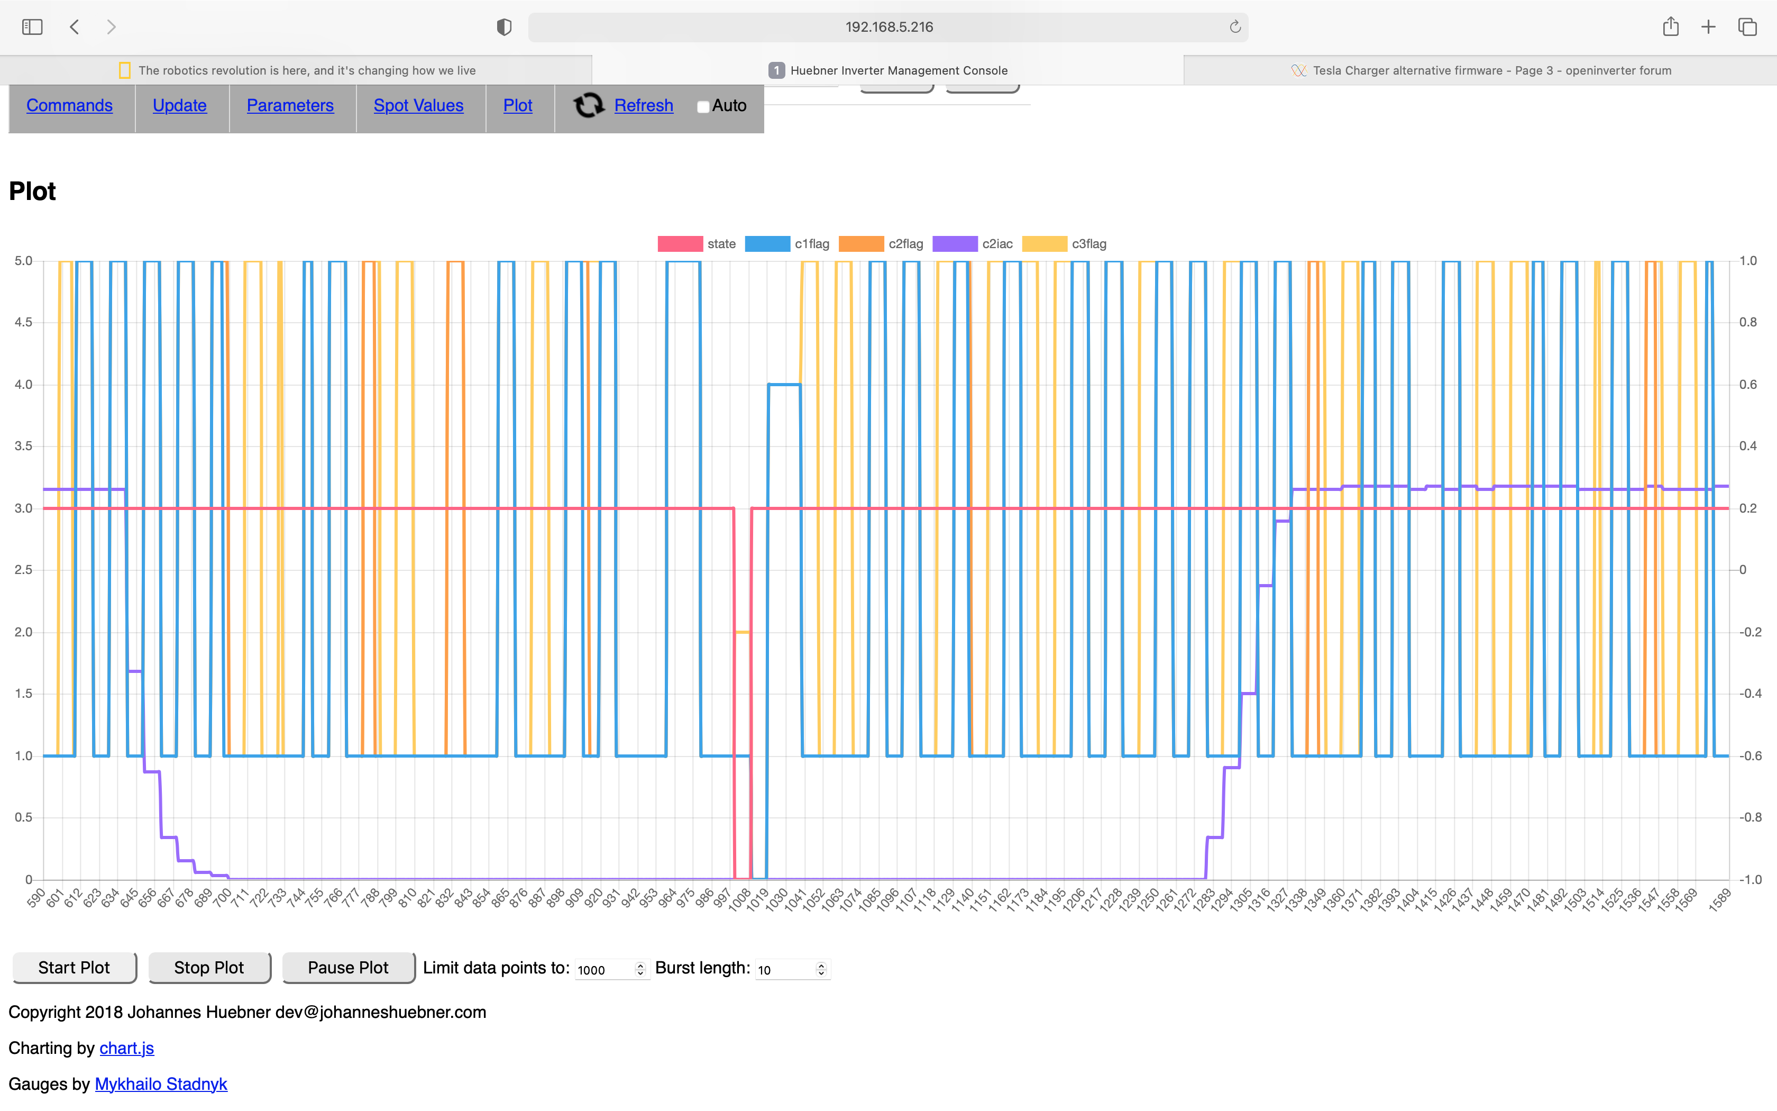Screen dimensions: 1777x1111
Task: Click the c1flag blue color swatch
Action: (x=767, y=244)
